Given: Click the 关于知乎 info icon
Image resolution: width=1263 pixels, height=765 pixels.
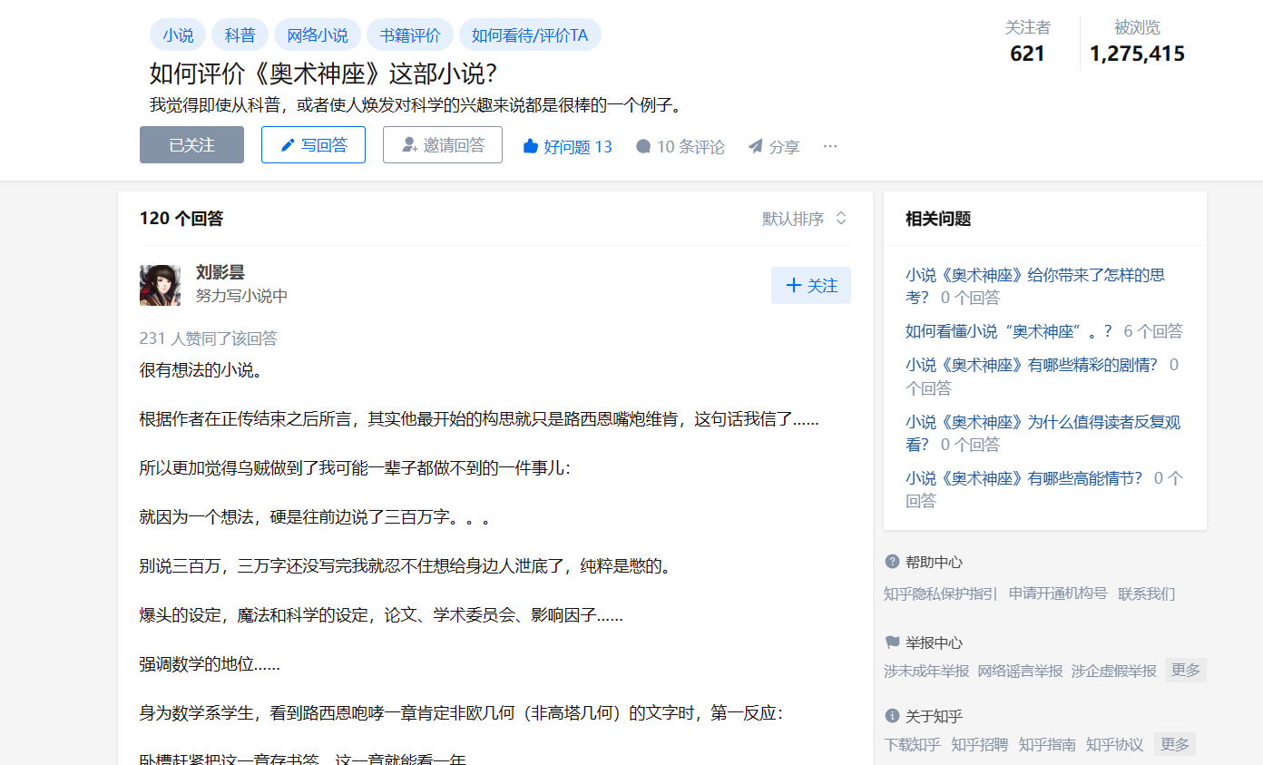Looking at the screenshot, I should [x=892, y=716].
